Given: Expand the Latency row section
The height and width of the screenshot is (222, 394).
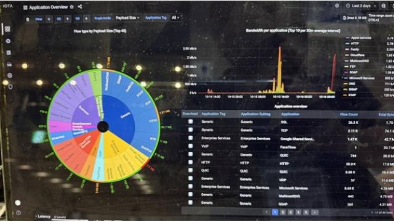Looking at the screenshot, I should pos(43,216).
